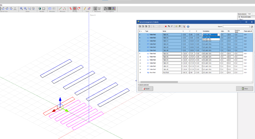Image resolution: width=255 pixels, height=139 pixels.
Task: Select the red Rotate tool in Modify
Action: tap(79, 8)
